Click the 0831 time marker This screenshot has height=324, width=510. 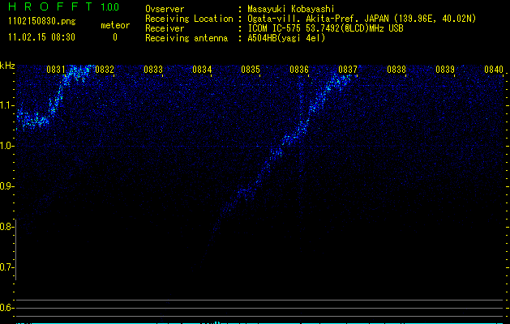pyautogui.click(x=56, y=70)
